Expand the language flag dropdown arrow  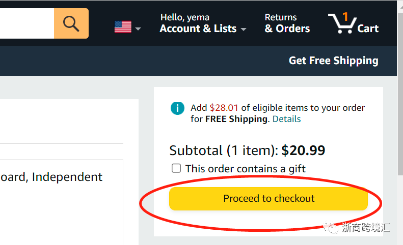(138, 29)
